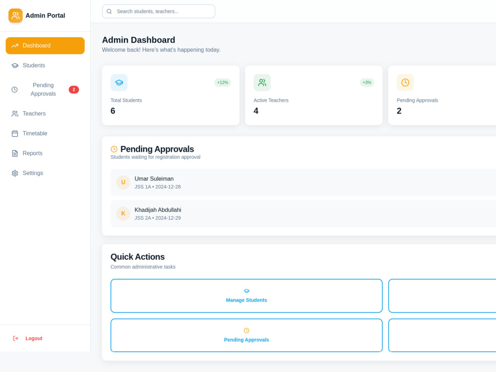The image size is (496, 372).
Task: Click the gear icon beside Settings
Action: pos(15,173)
